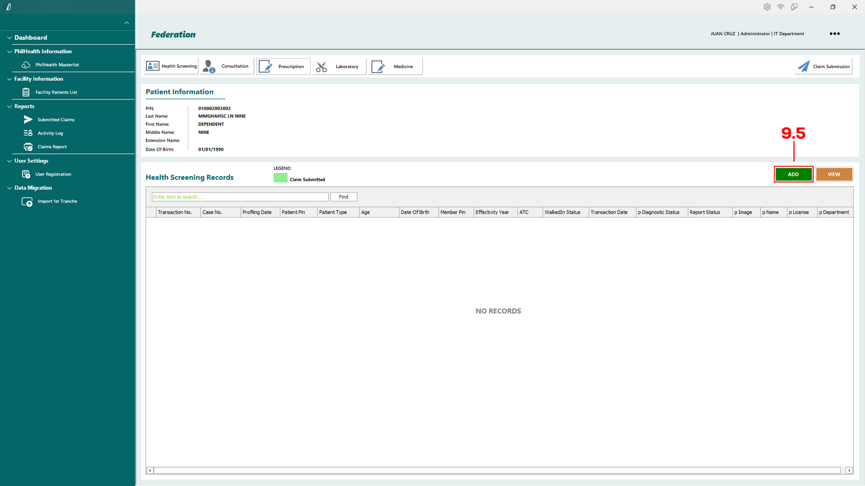Click the settings gear in title bar
Screen dimensions: 865x486
coord(767,7)
